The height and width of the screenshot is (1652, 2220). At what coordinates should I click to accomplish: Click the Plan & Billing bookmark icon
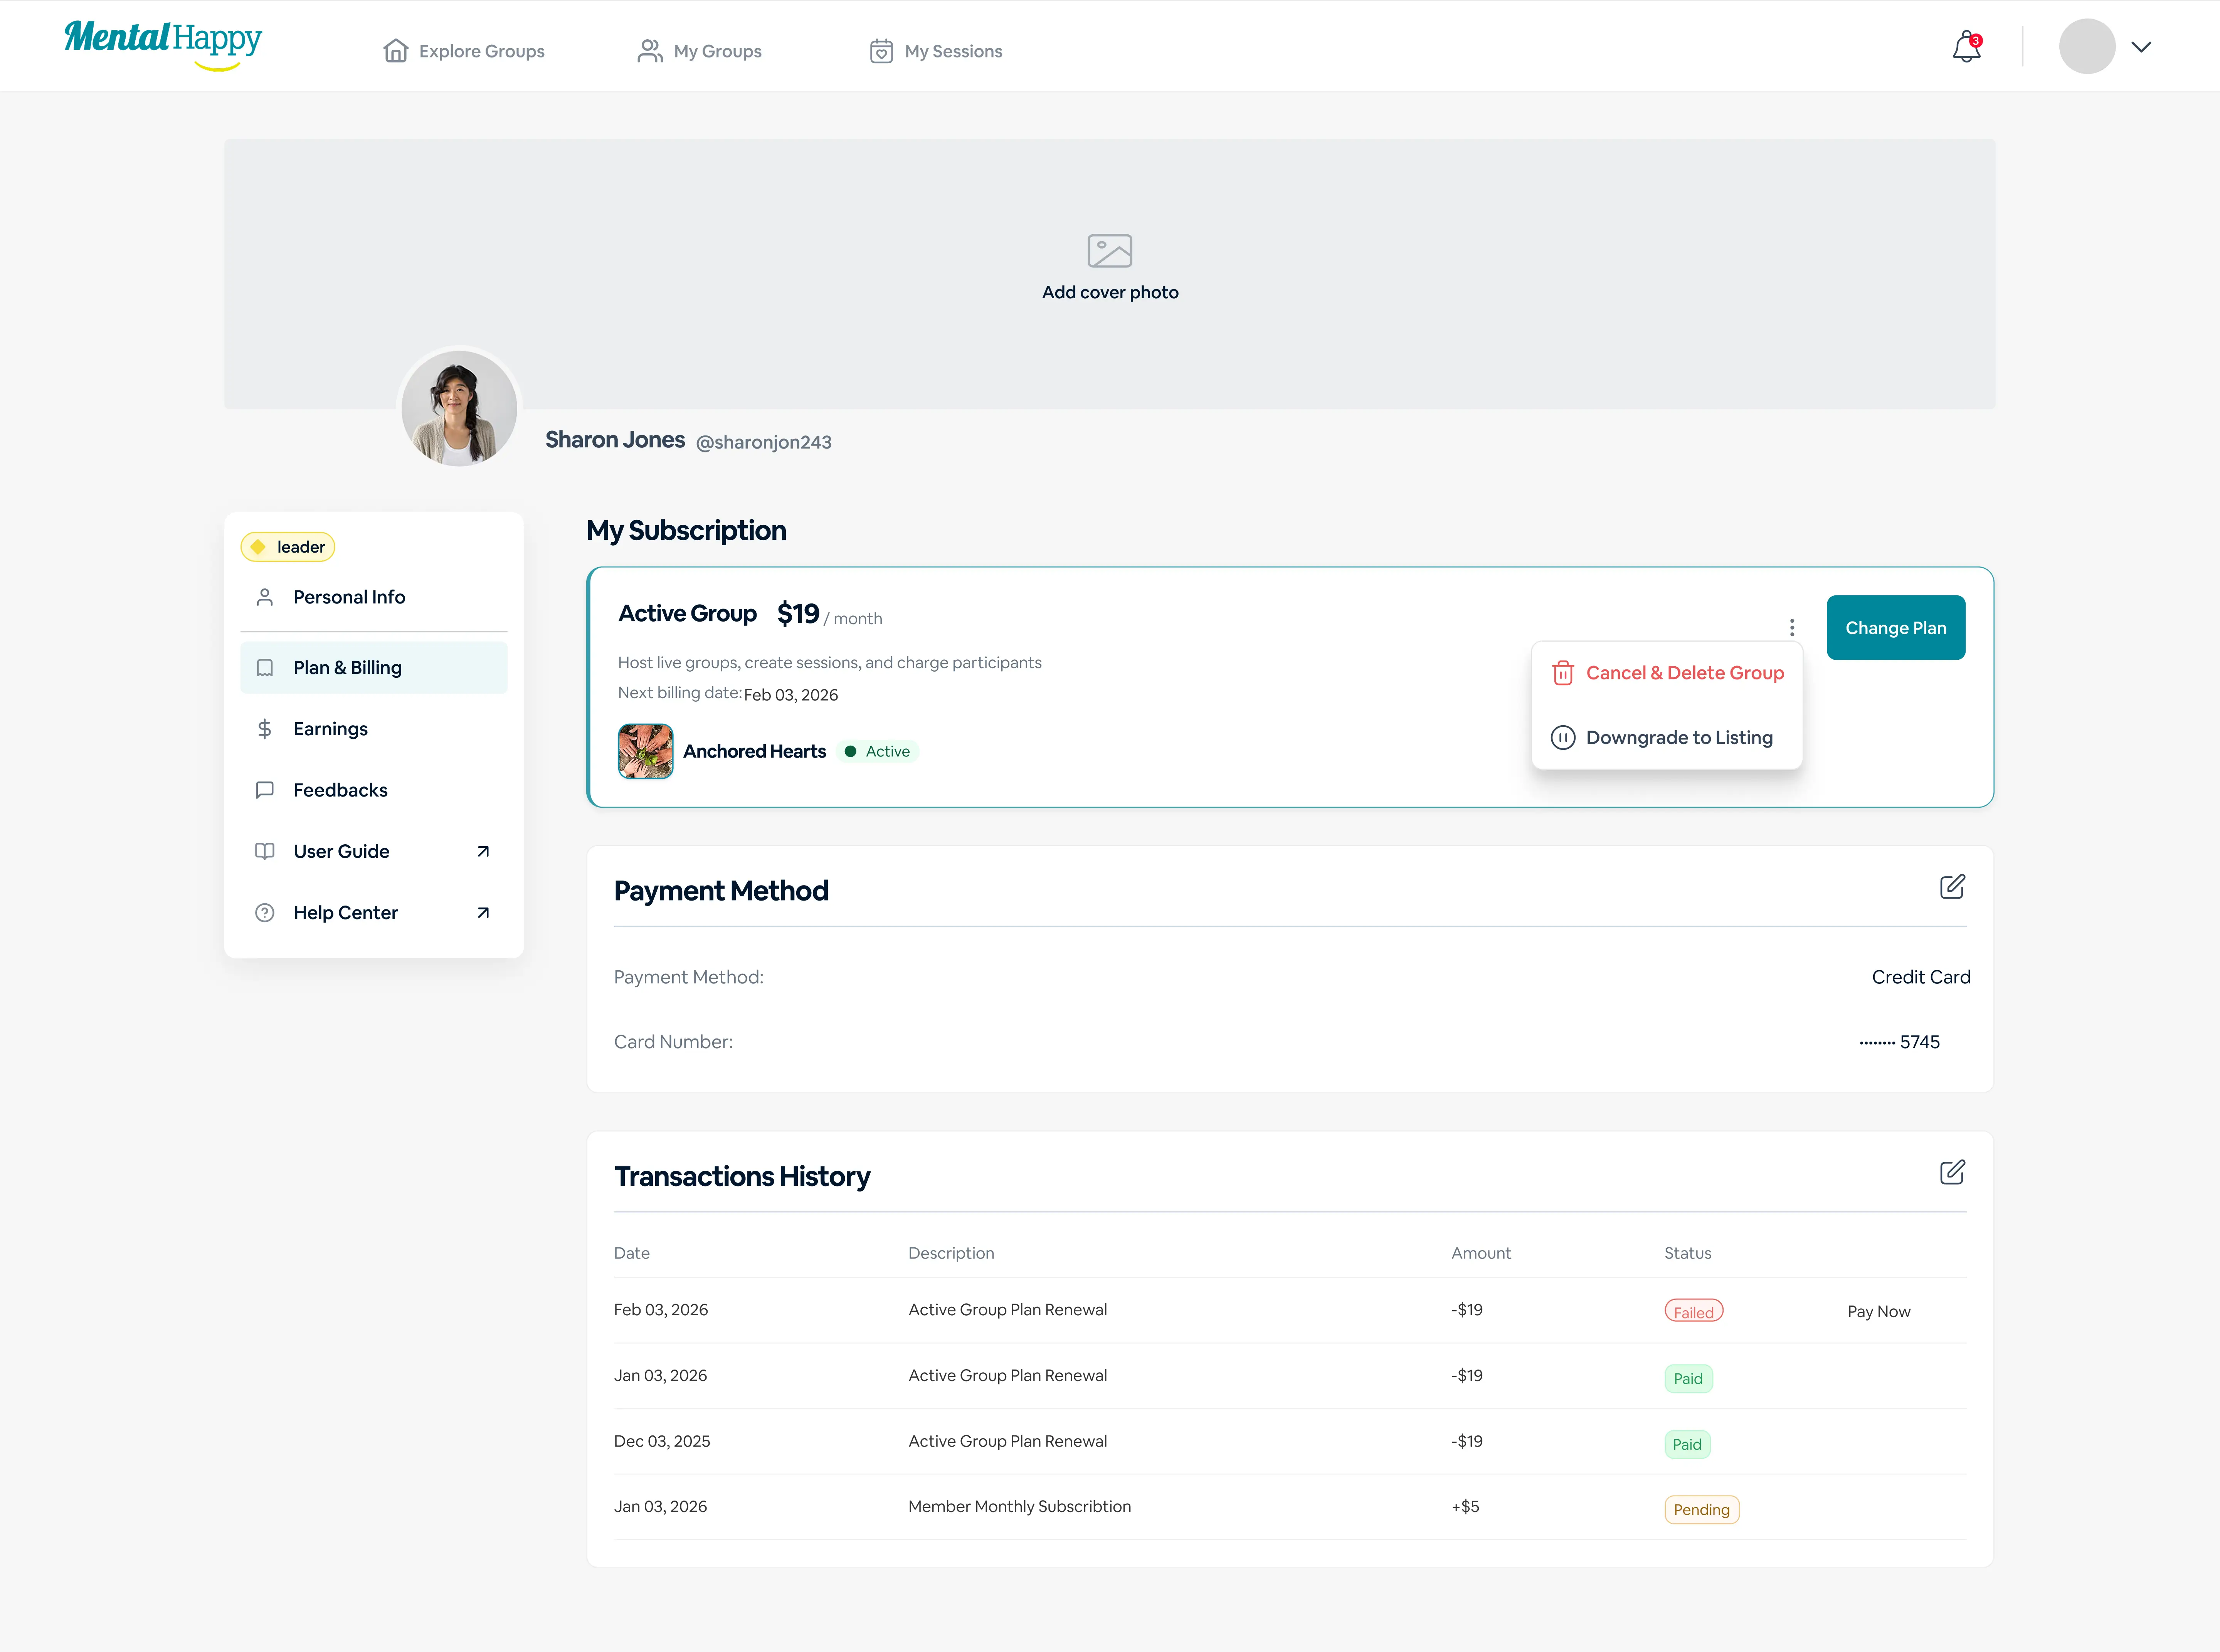coord(265,668)
